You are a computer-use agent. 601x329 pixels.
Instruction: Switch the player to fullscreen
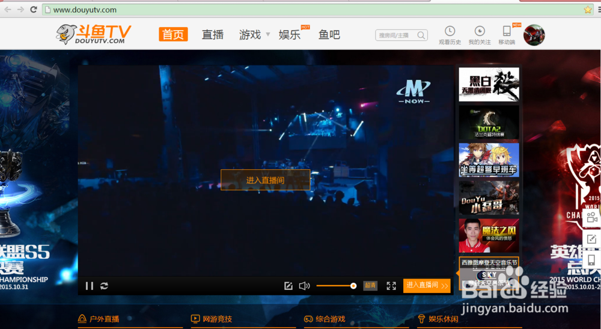[x=391, y=286]
